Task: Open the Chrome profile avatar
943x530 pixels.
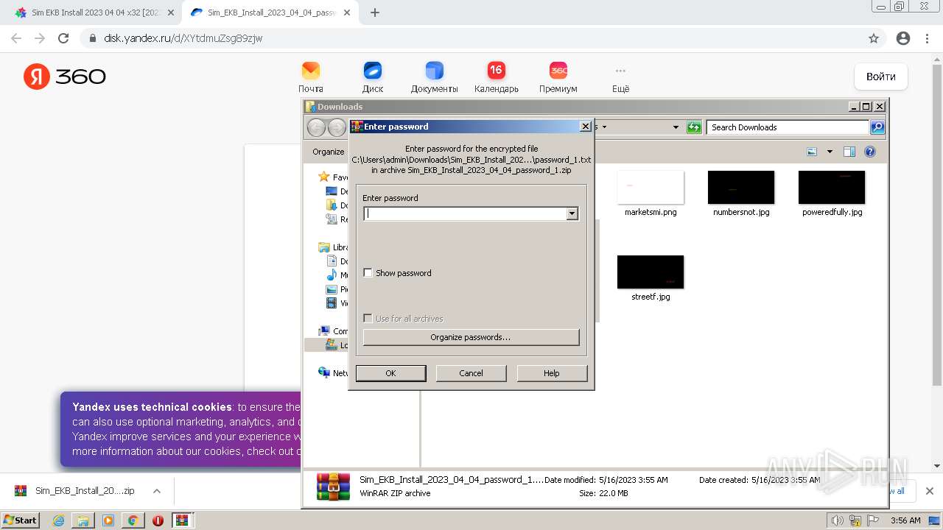Action: 903,38
